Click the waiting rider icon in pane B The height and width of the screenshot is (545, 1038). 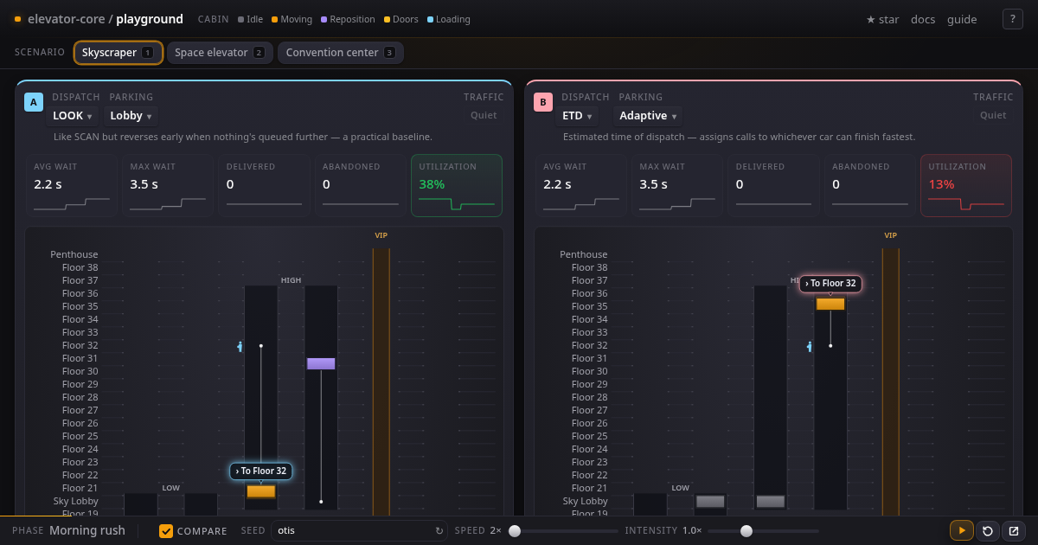point(810,346)
